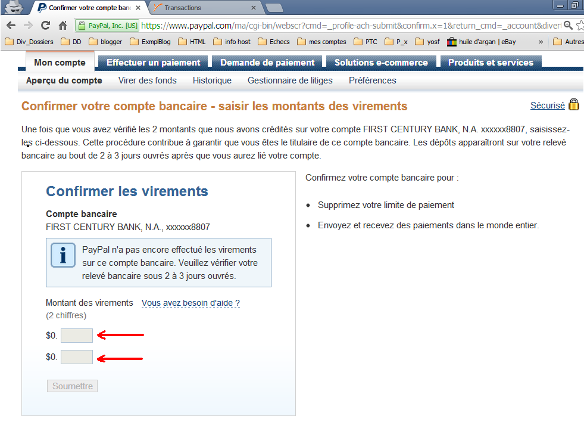Close the Transactions tab
The image size is (584, 422).
tap(253, 8)
